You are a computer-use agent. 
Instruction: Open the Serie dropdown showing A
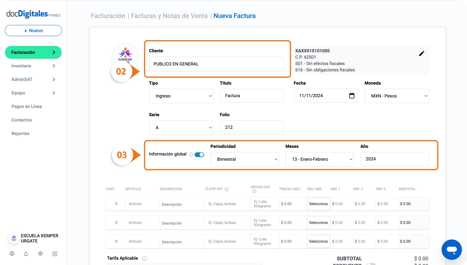pyautogui.click(x=181, y=127)
